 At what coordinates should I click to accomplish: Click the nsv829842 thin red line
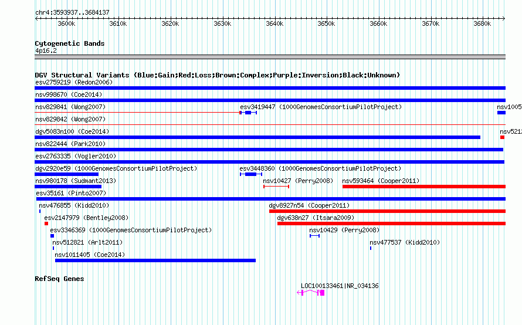pyautogui.click(x=270, y=125)
